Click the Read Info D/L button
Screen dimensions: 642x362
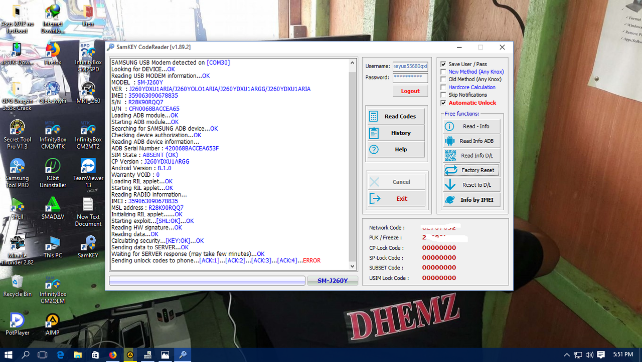[x=471, y=155]
